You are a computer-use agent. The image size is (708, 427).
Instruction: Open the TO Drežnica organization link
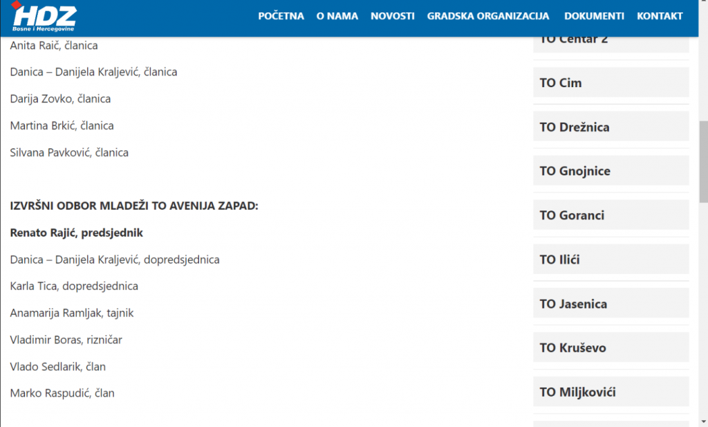tap(574, 127)
